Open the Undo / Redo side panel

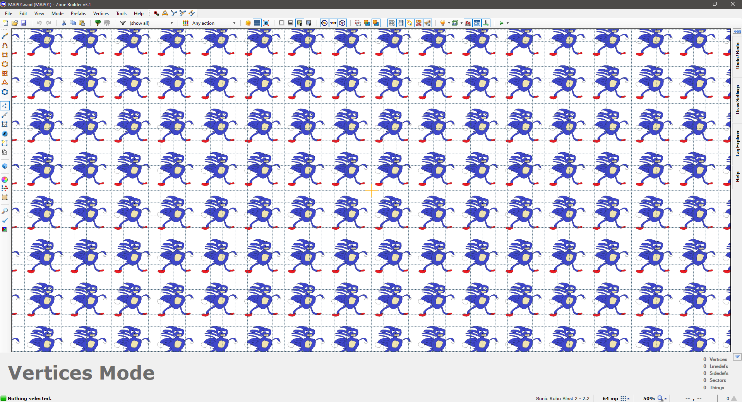coord(737,56)
